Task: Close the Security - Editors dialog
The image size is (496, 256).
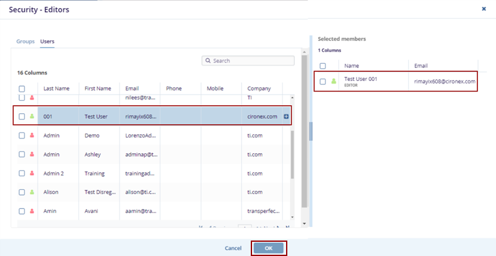Action: pyautogui.click(x=484, y=9)
